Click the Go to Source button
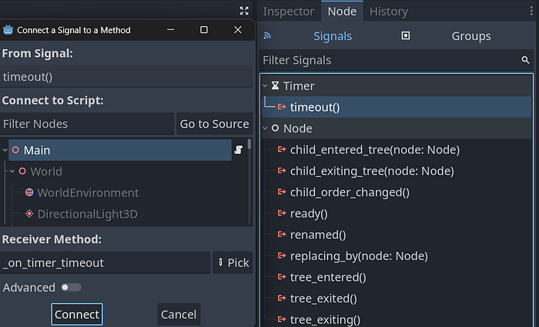 click(x=214, y=123)
